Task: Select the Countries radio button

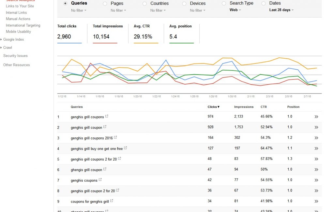Action: tap(144, 4)
